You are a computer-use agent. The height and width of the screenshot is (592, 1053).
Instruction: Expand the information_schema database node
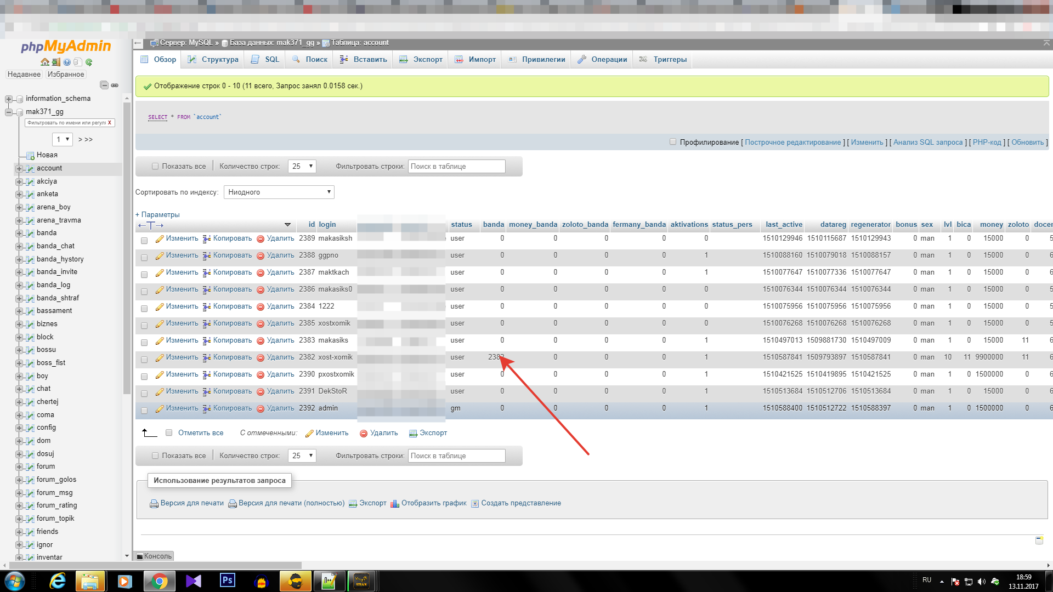coord(8,99)
